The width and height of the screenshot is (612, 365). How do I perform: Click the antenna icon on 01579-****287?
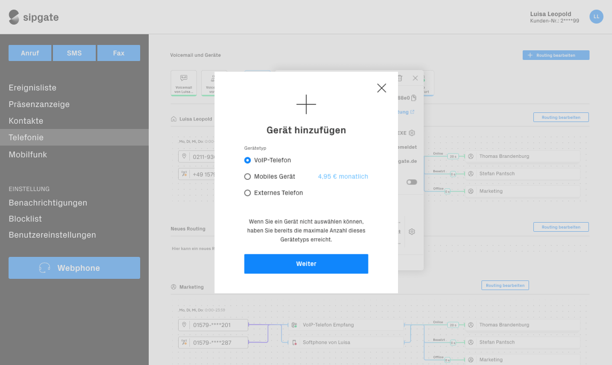(184, 343)
